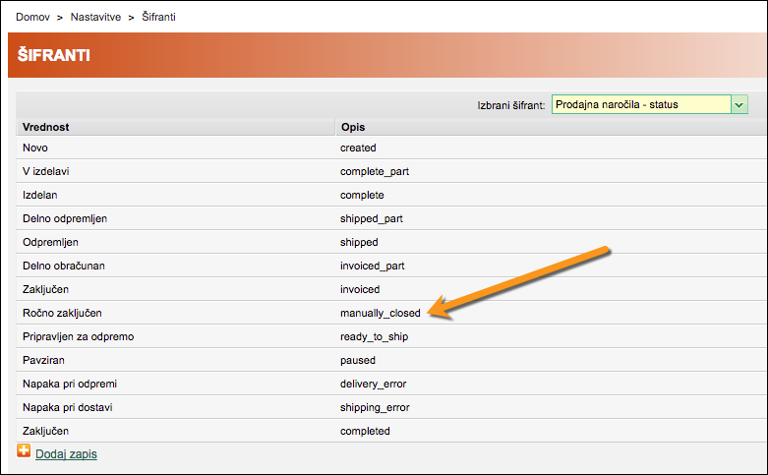Click the shipping_error description
Image resolution: width=768 pixels, height=475 pixels.
[375, 408]
